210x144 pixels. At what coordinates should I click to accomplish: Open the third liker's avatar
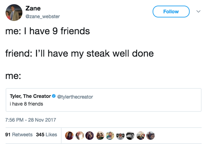pos(90,135)
